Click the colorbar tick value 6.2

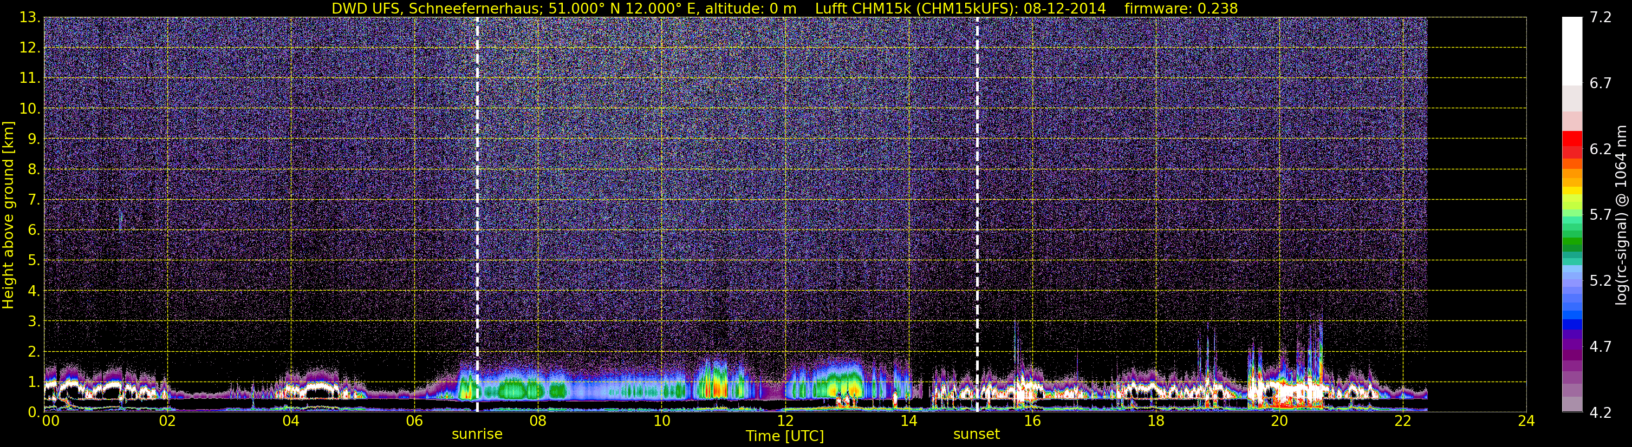1600,149
